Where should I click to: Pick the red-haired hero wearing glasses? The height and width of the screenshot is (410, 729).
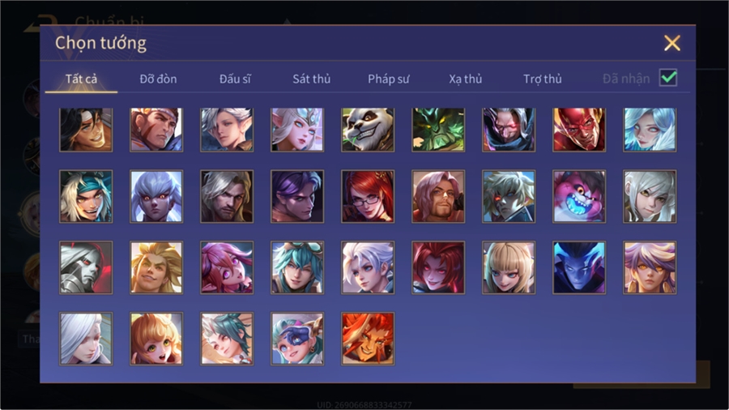(367, 196)
